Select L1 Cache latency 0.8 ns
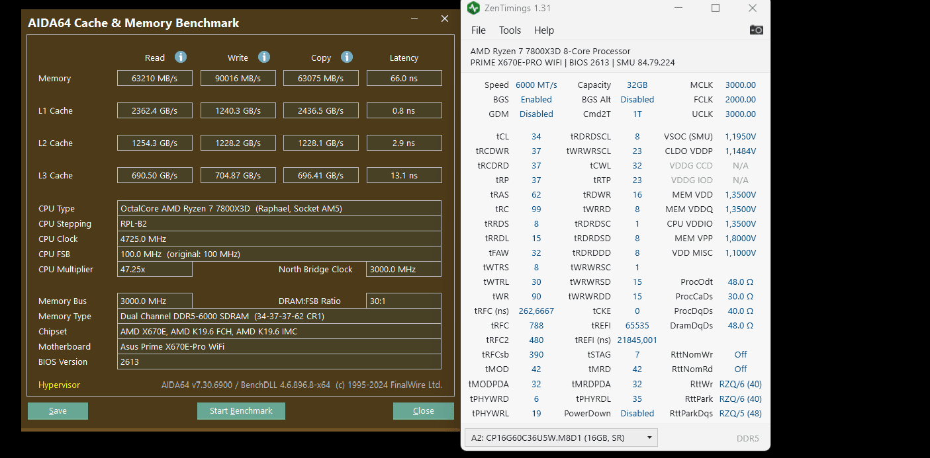This screenshot has height=458, width=930. 404,110
